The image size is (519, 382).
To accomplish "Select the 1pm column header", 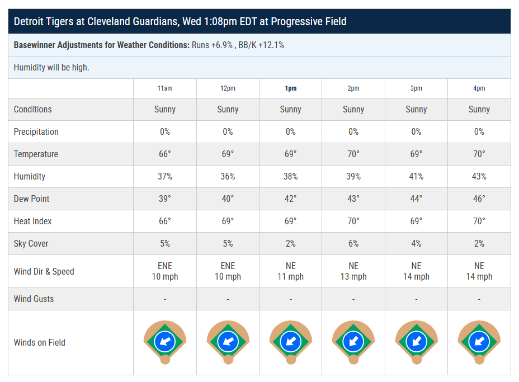I will (291, 88).
